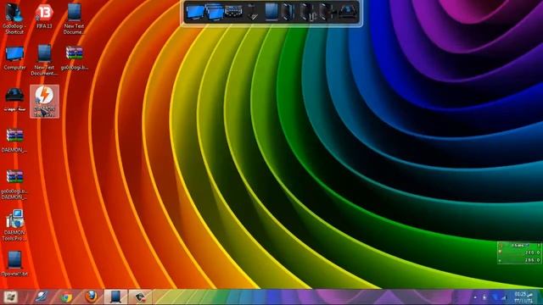This screenshot has width=543, height=305.
Task: Select the archive labeled only DAEMON_
Action: coord(14,141)
